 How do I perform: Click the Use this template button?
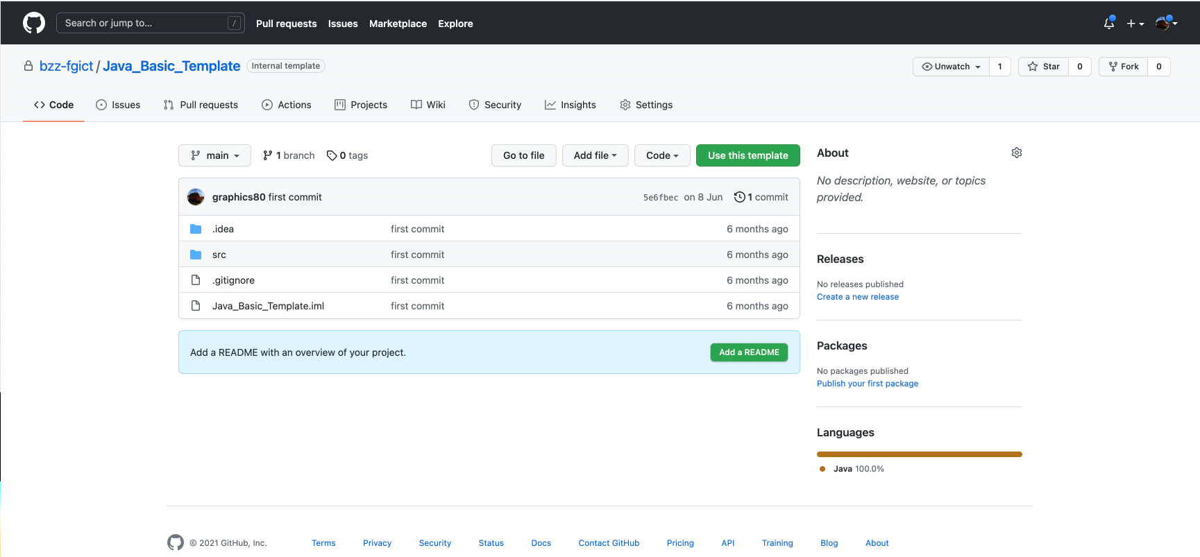click(747, 155)
